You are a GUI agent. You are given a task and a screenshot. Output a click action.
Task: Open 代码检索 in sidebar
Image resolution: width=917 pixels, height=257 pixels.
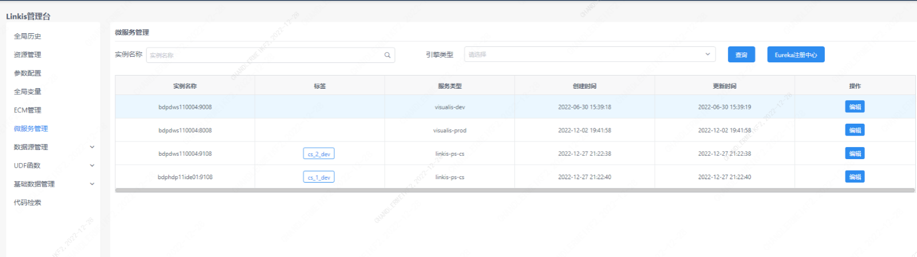27,203
